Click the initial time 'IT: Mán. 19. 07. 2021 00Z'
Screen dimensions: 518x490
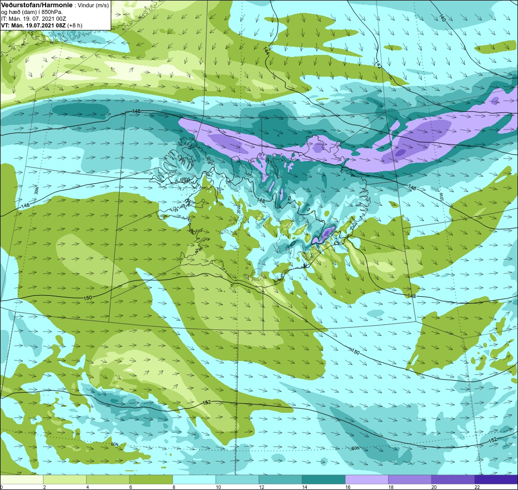click(x=33, y=19)
